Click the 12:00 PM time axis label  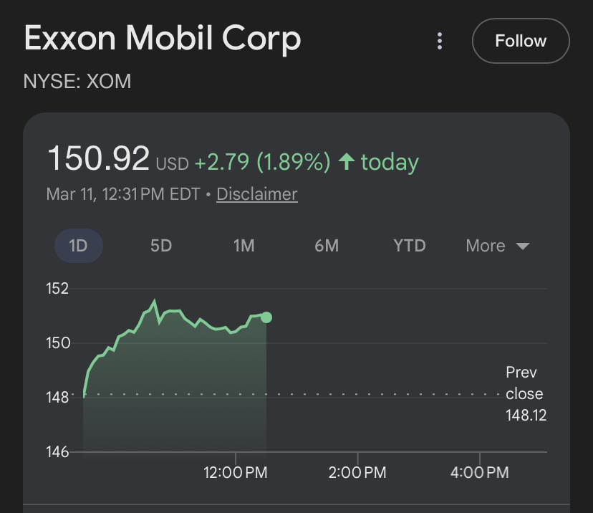[x=236, y=473]
